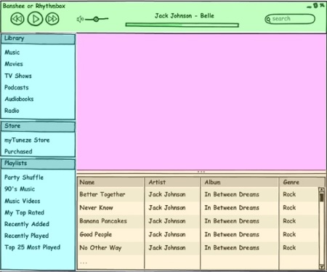
Task: Open the myTuneze Store
Action: pos(27,140)
